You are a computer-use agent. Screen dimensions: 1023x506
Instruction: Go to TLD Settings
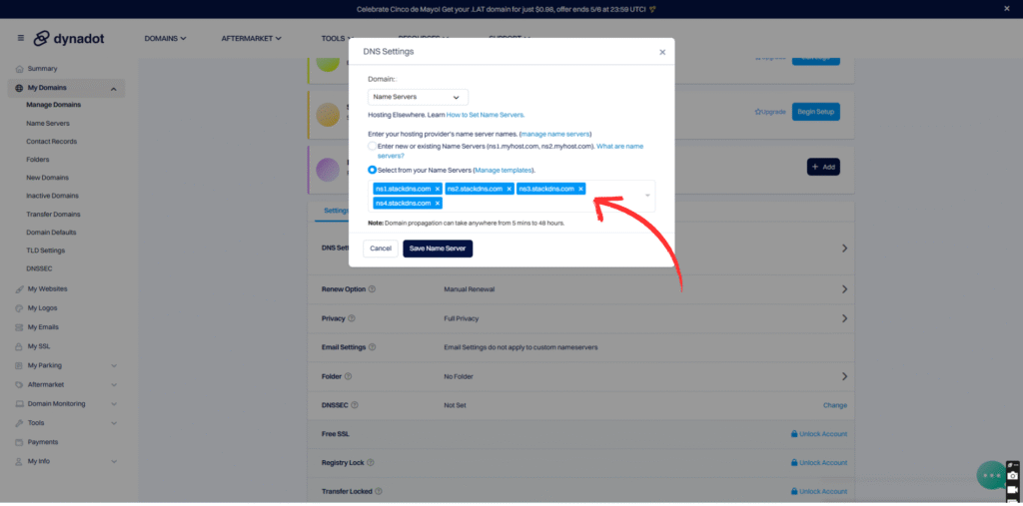pyautogui.click(x=45, y=251)
